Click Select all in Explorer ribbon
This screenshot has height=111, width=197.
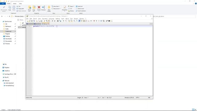[79, 6]
